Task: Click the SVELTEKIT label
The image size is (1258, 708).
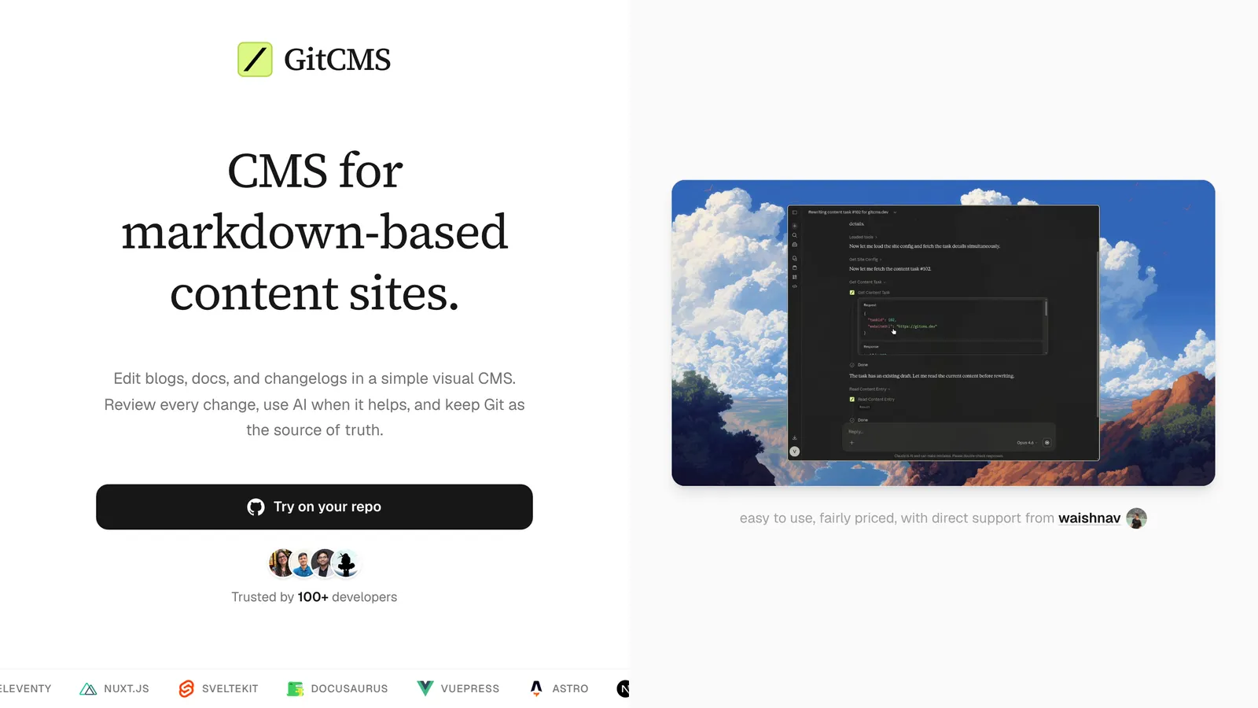Action: [x=230, y=689]
